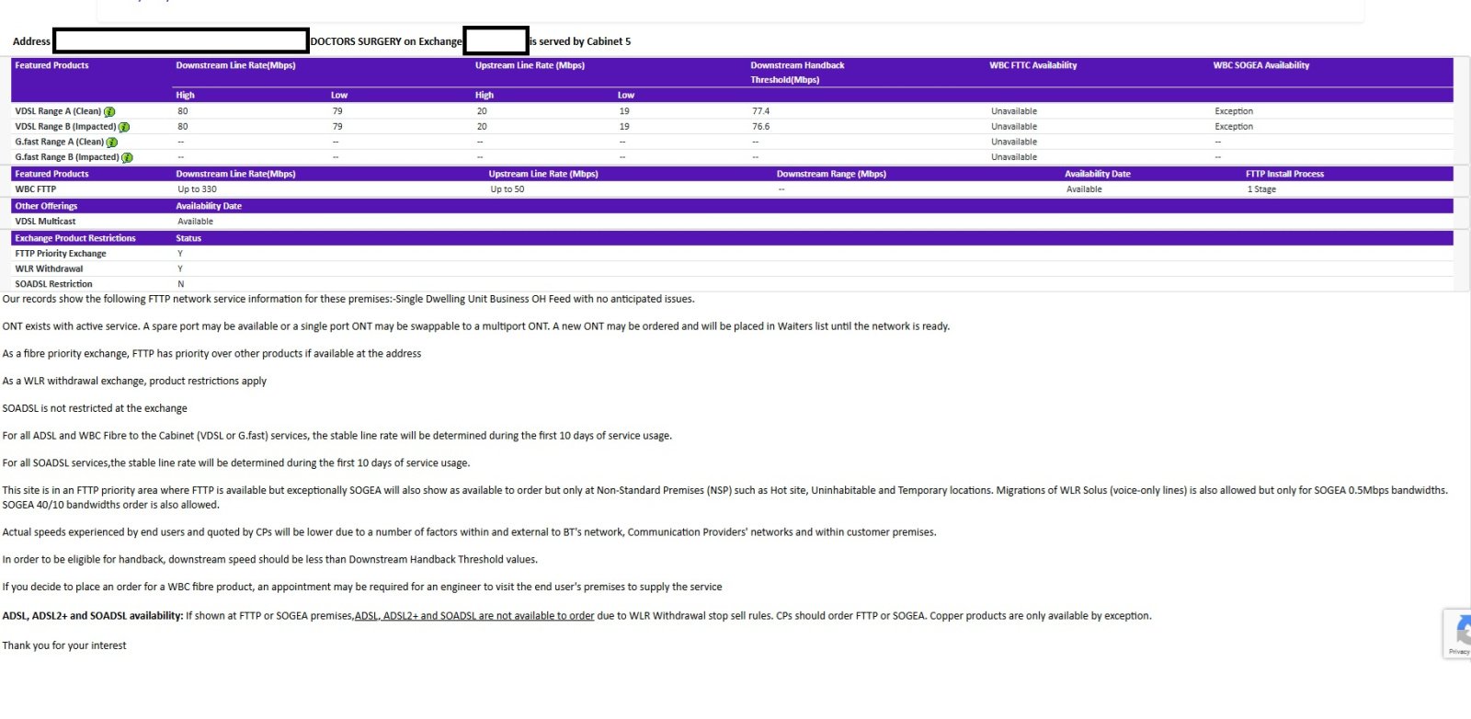Click info icon beside VDSL Range A (Clean)
This screenshot has height=719, width=1471.
pos(109,112)
